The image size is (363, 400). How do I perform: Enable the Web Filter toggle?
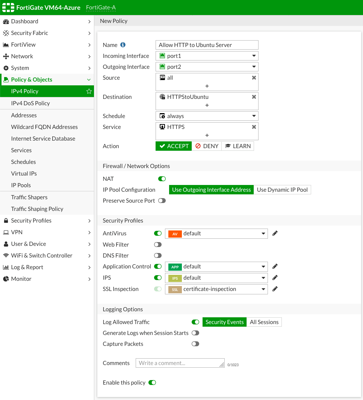click(158, 245)
